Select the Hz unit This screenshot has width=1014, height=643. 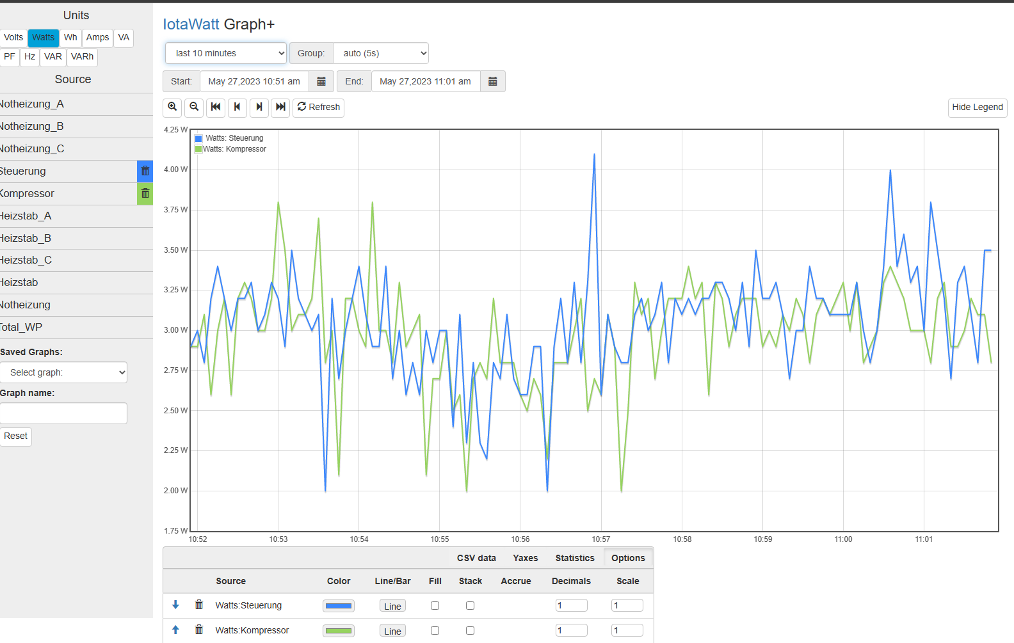click(x=29, y=57)
